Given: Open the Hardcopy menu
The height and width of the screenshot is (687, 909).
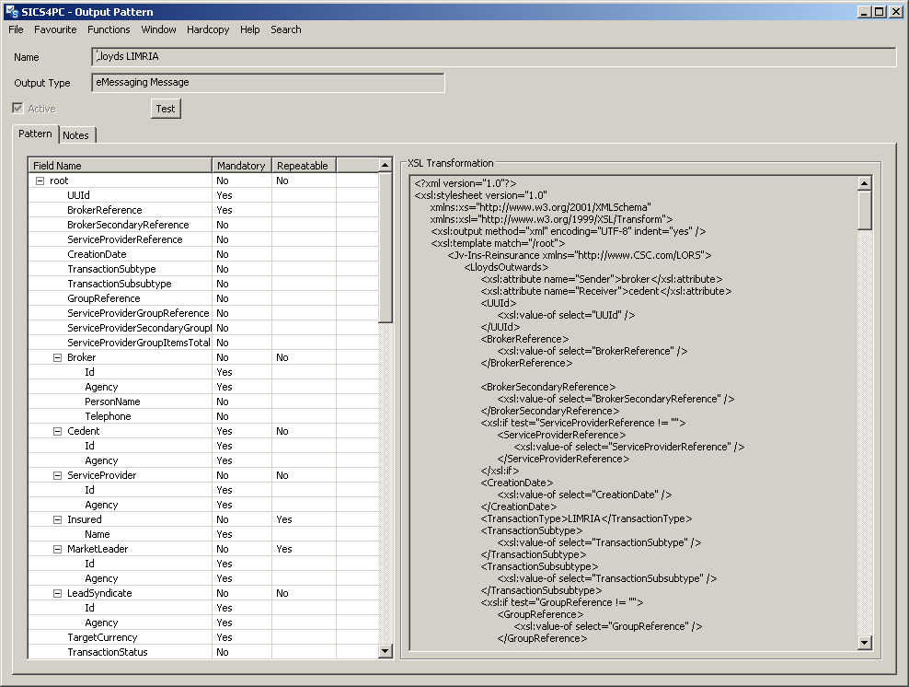Looking at the screenshot, I should (x=208, y=29).
